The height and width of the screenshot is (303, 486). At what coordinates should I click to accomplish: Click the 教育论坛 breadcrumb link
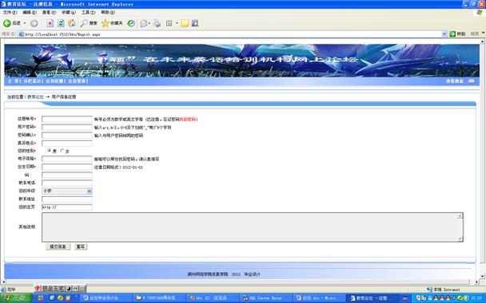click(x=36, y=96)
